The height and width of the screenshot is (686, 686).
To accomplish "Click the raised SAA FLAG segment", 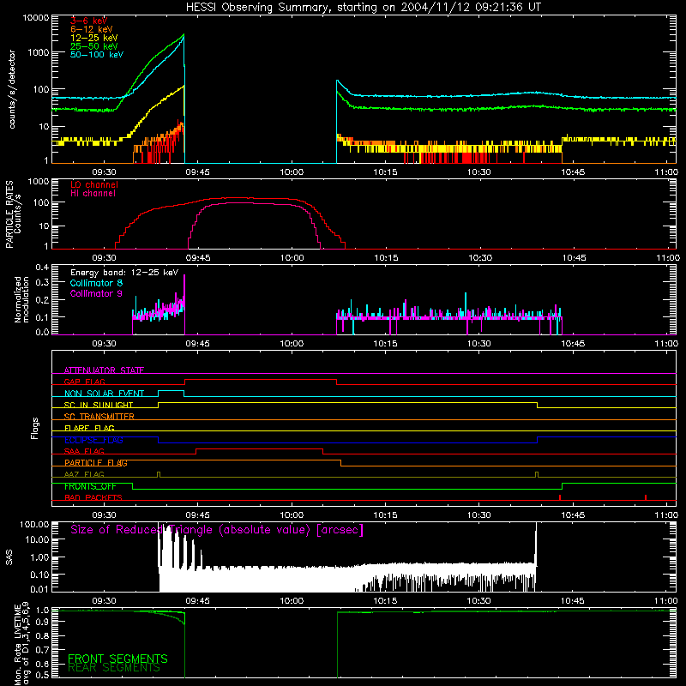I will click(x=260, y=449).
